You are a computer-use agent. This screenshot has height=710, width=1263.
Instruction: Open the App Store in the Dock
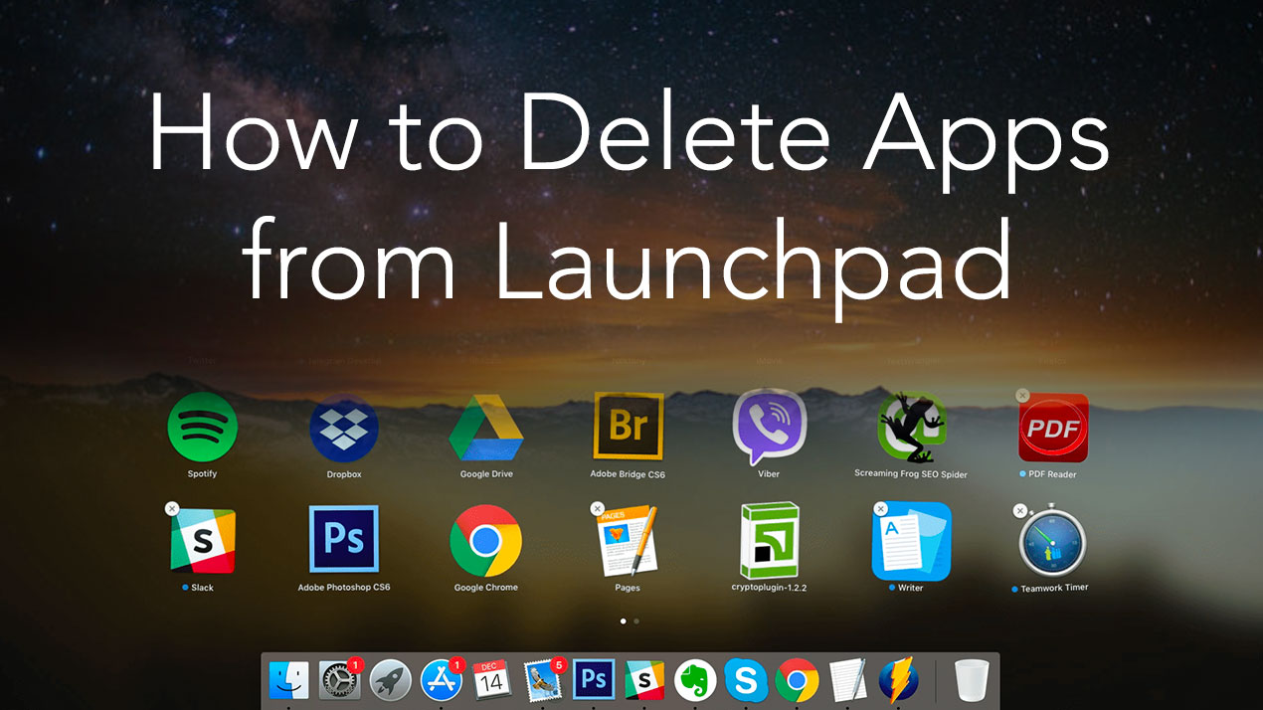pos(441,680)
